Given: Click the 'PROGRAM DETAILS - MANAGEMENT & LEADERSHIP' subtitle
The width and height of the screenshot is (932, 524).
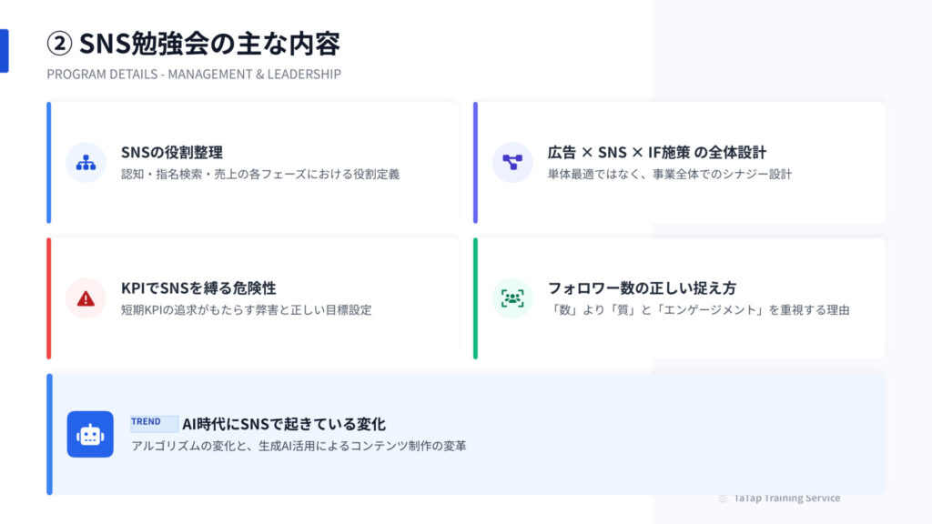Looking at the screenshot, I should tap(194, 74).
